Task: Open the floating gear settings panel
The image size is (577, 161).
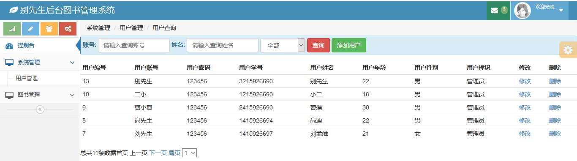Action: coord(568,50)
